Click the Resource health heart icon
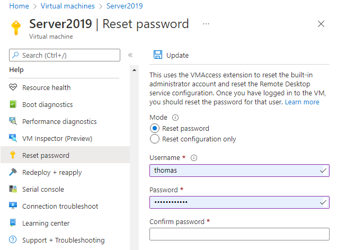This screenshot has width=337, height=250. [x=13, y=87]
